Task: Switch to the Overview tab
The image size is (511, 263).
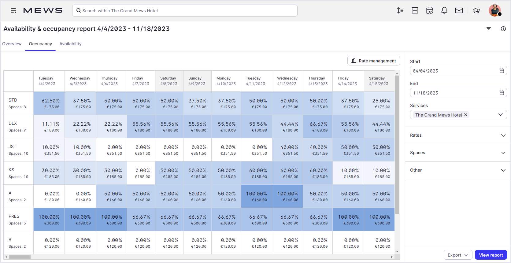Action: click(x=12, y=44)
